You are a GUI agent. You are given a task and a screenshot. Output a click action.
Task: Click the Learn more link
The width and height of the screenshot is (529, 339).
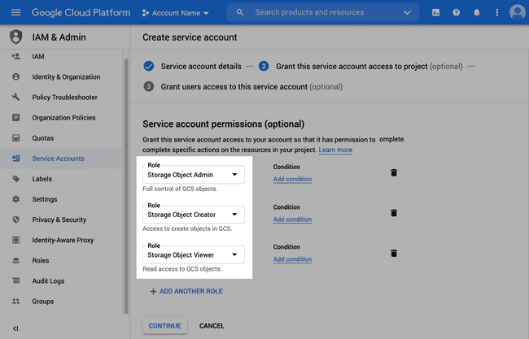(335, 150)
